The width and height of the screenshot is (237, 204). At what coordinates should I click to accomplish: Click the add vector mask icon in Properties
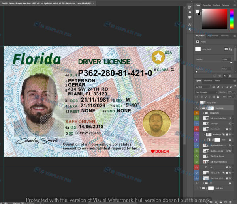point(231,49)
